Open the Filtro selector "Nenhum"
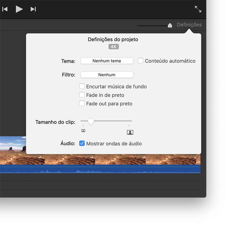The image size is (228, 230). 107,75
